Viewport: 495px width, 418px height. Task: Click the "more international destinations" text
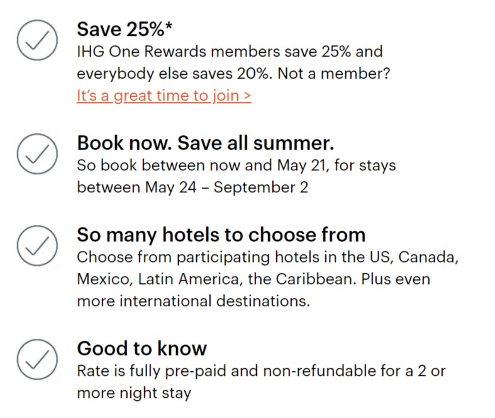click(x=194, y=300)
